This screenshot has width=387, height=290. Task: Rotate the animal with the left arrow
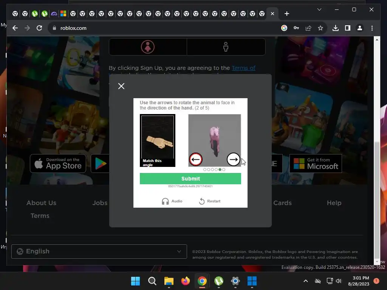(196, 160)
